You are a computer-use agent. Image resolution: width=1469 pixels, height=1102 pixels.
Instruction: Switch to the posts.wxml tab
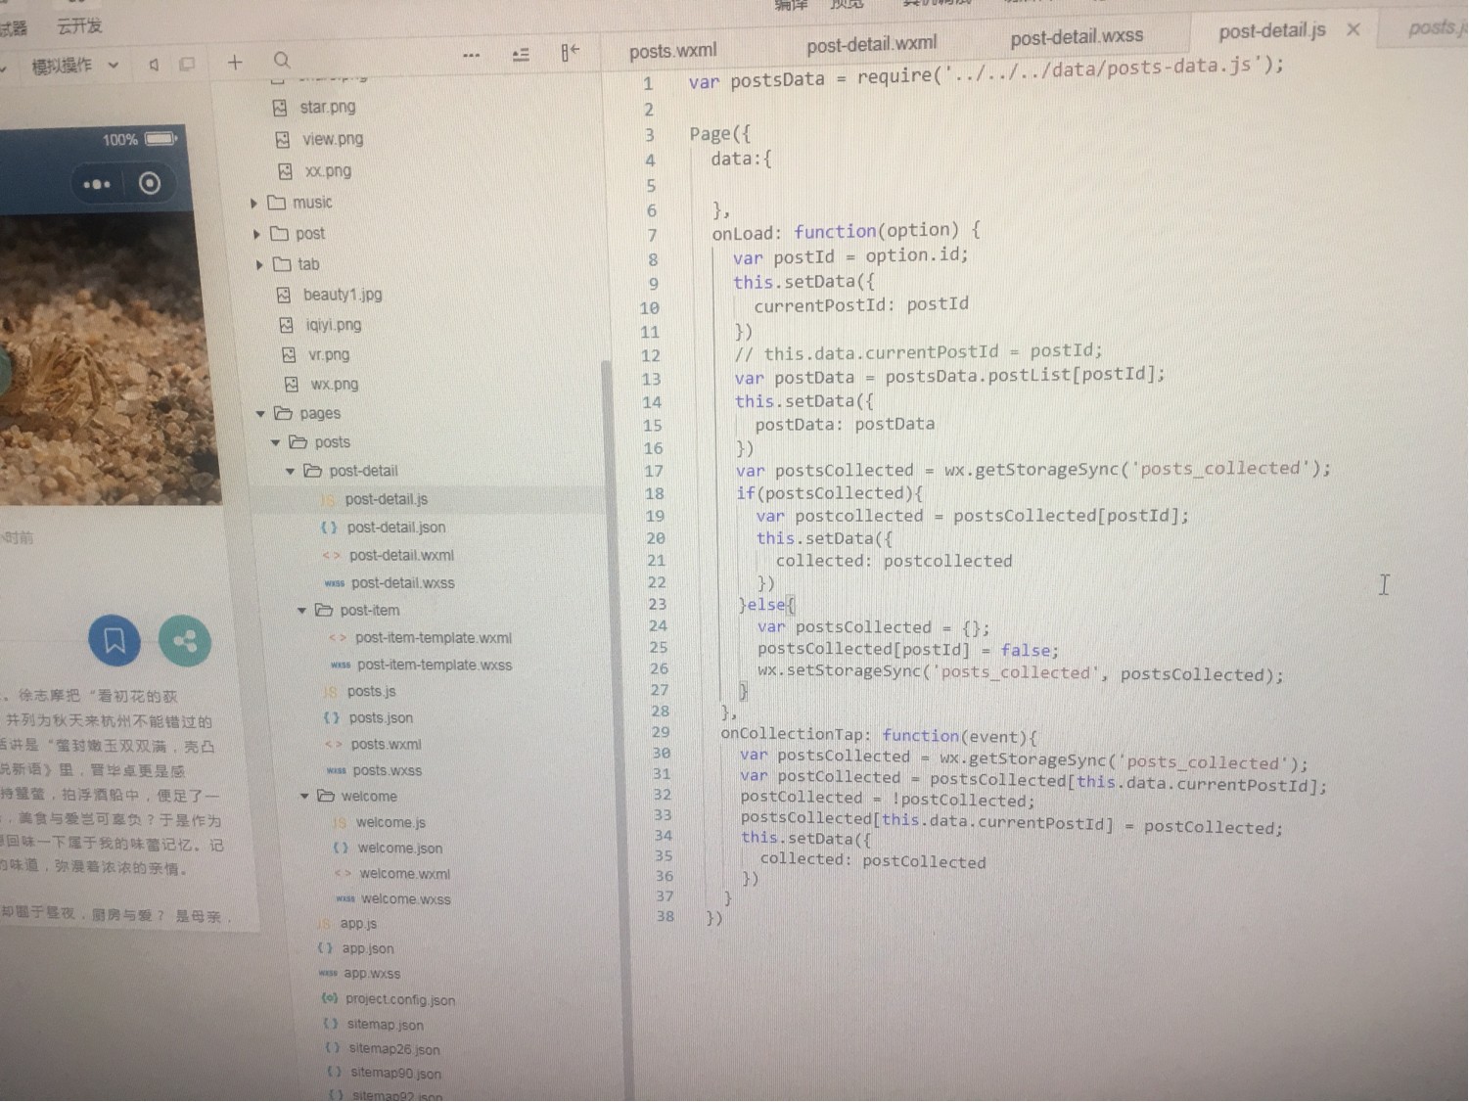tap(672, 51)
